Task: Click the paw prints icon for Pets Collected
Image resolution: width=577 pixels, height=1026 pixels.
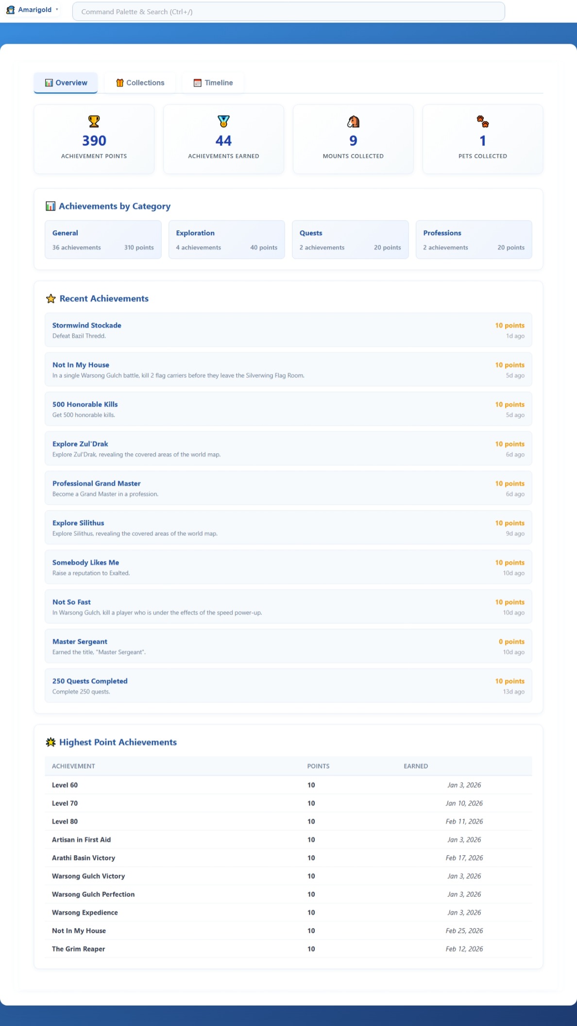Action: [482, 121]
